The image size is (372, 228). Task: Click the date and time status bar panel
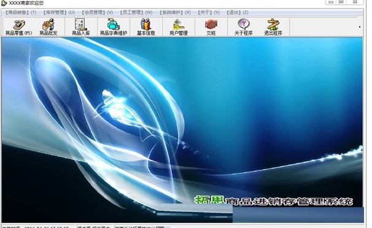tap(38, 227)
